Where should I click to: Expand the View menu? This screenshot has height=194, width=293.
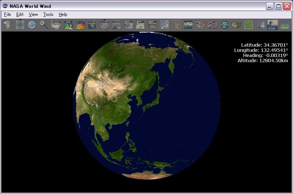[x=33, y=14]
